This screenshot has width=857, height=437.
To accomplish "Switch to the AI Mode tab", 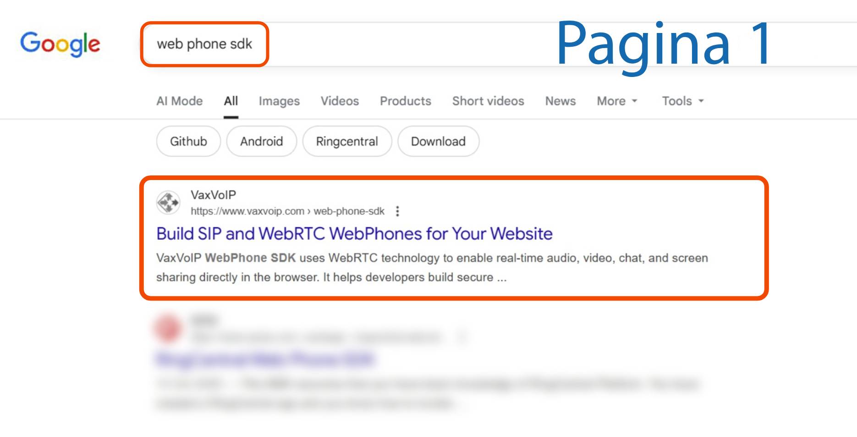I will (179, 101).
